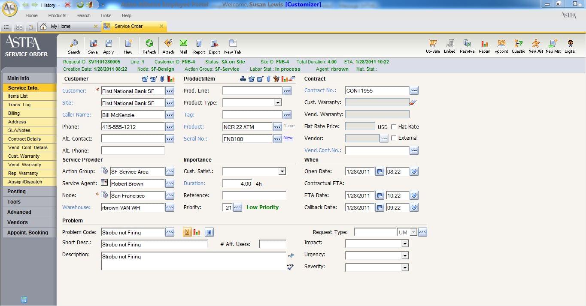This screenshot has height=306, width=586.
Task: Expand the Urgency dropdown
Action: 404,255
